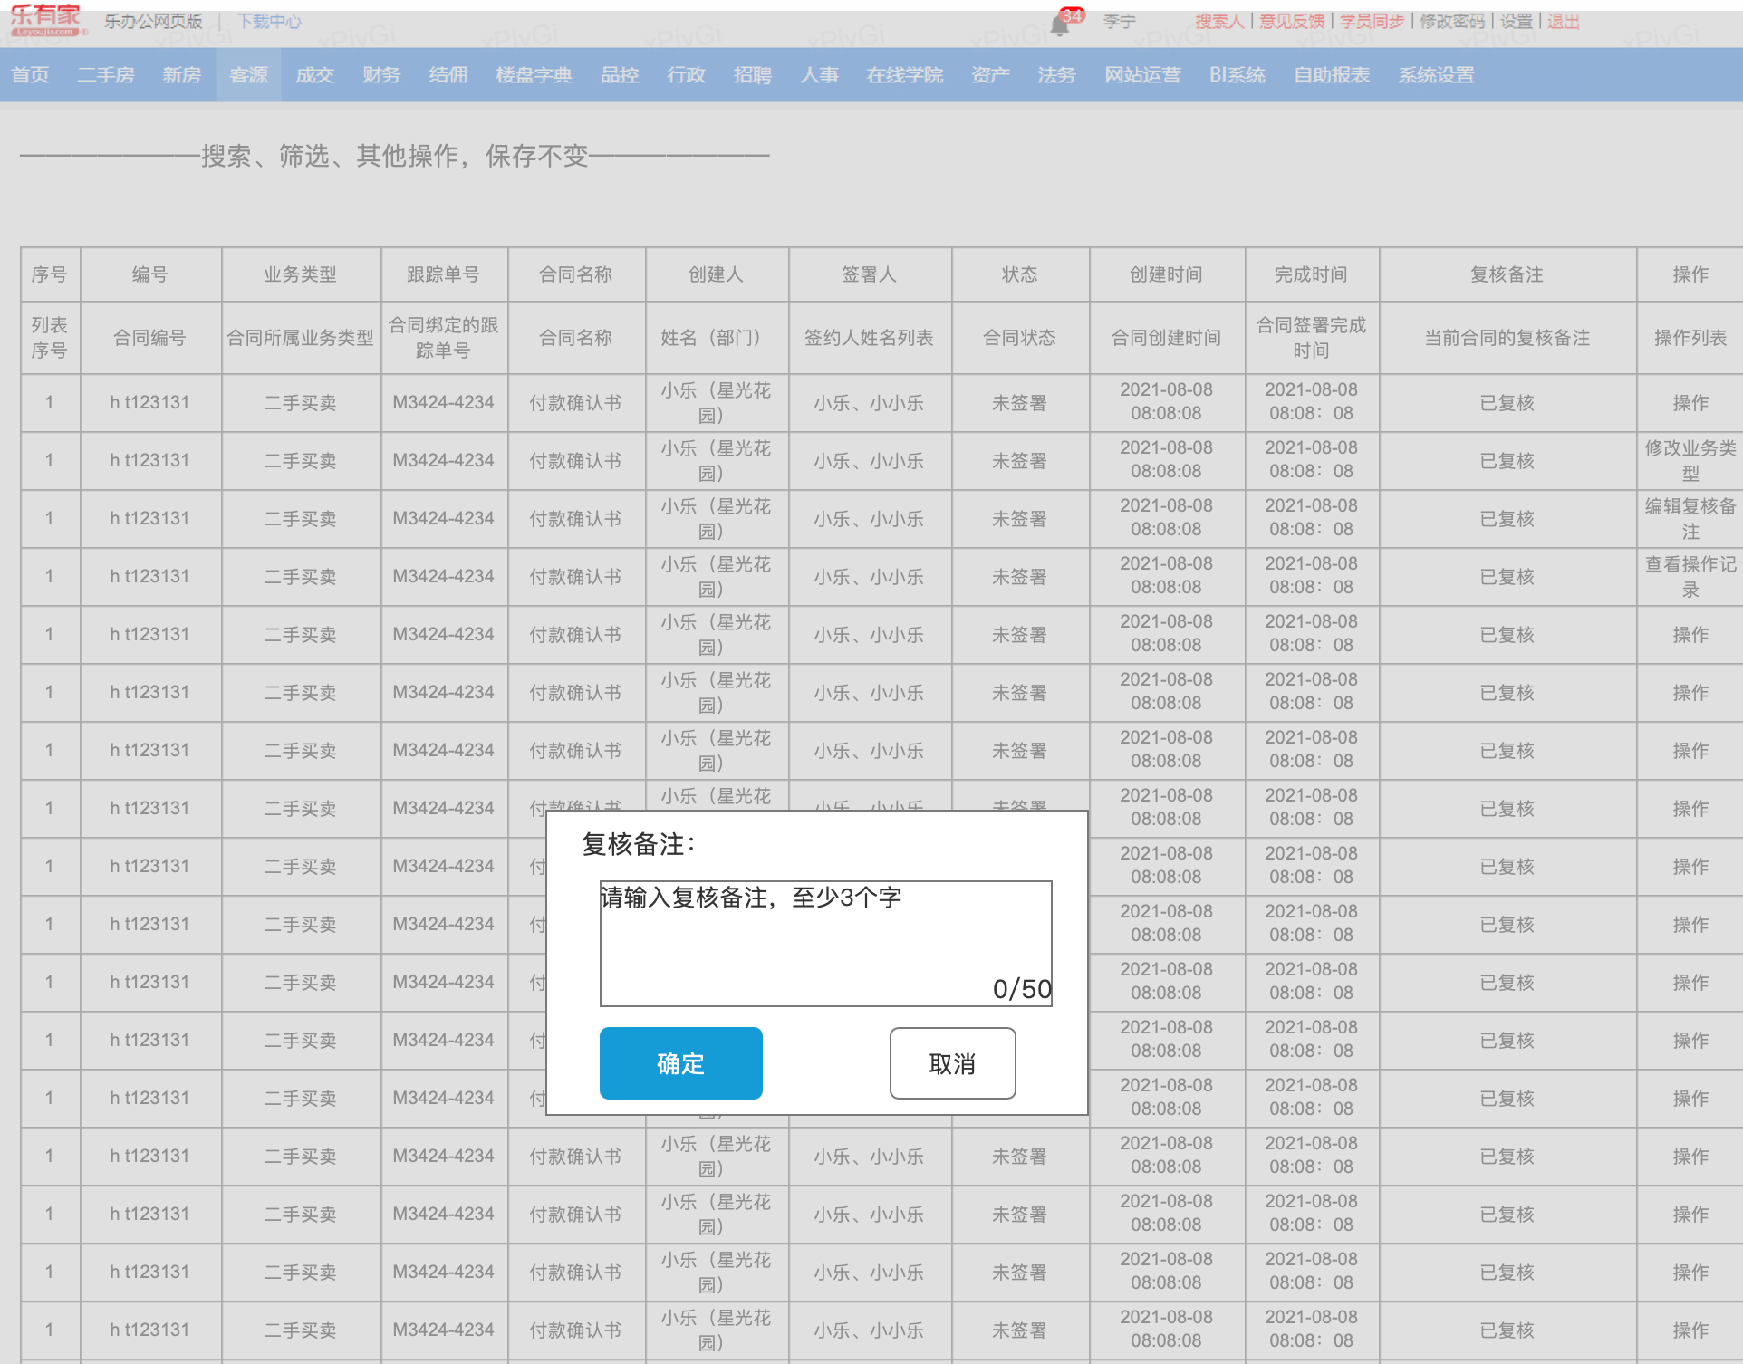Click 签约人姓名列表 description cell
Screen dimensions: 1743x1364
pyautogui.click(x=870, y=338)
